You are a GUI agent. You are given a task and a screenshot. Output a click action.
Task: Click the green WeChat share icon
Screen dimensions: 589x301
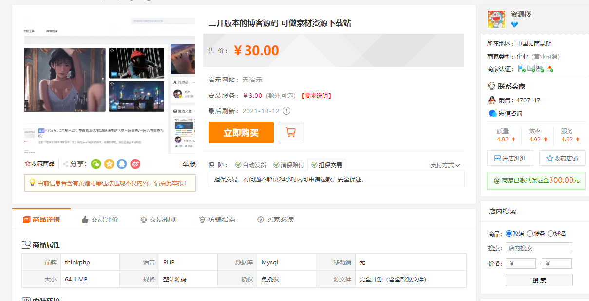pos(95,164)
